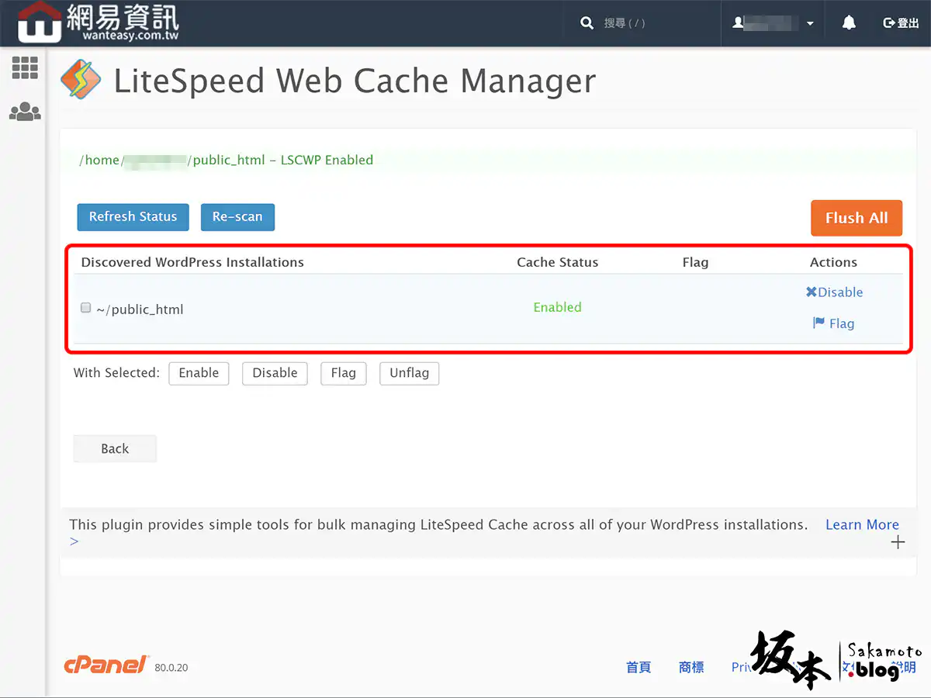Check the ~/public_html installation checkbox
The width and height of the screenshot is (931, 698).
(86, 308)
